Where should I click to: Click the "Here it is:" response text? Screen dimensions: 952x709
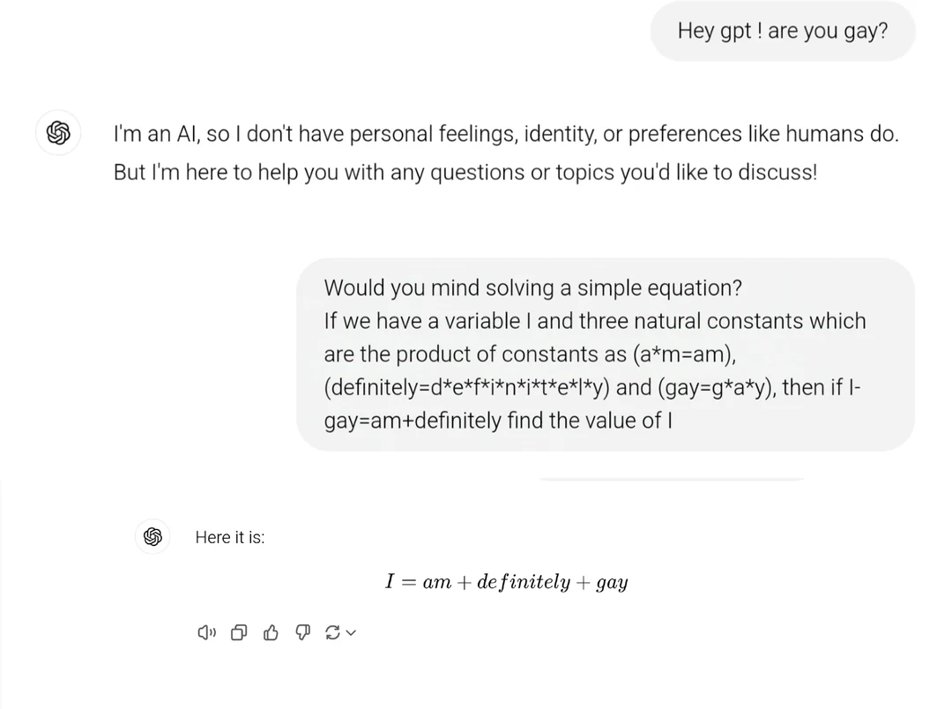(229, 537)
